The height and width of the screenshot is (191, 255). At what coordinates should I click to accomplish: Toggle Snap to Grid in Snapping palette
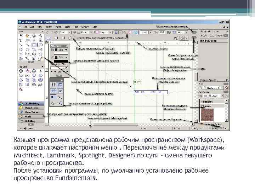tap(53, 85)
